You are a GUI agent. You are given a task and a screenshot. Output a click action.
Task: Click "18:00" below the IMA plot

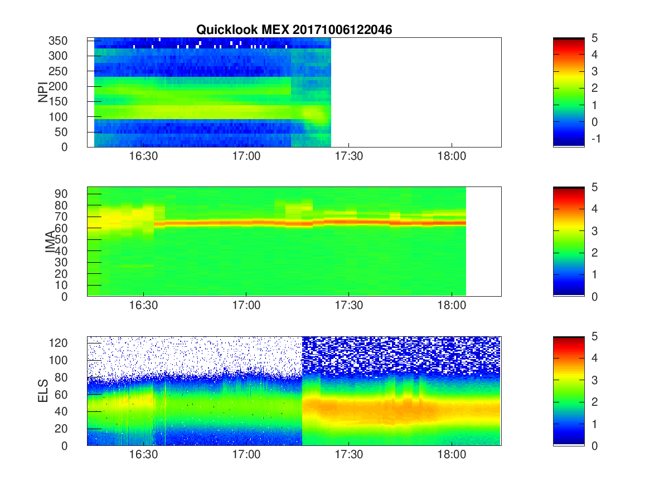(x=452, y=306)
